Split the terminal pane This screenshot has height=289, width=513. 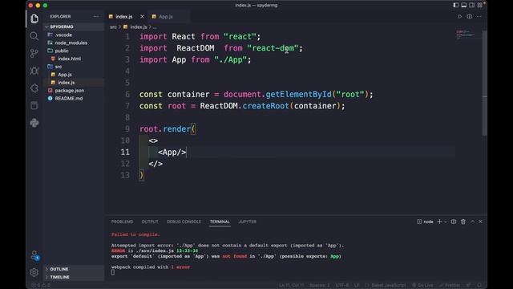454,222
